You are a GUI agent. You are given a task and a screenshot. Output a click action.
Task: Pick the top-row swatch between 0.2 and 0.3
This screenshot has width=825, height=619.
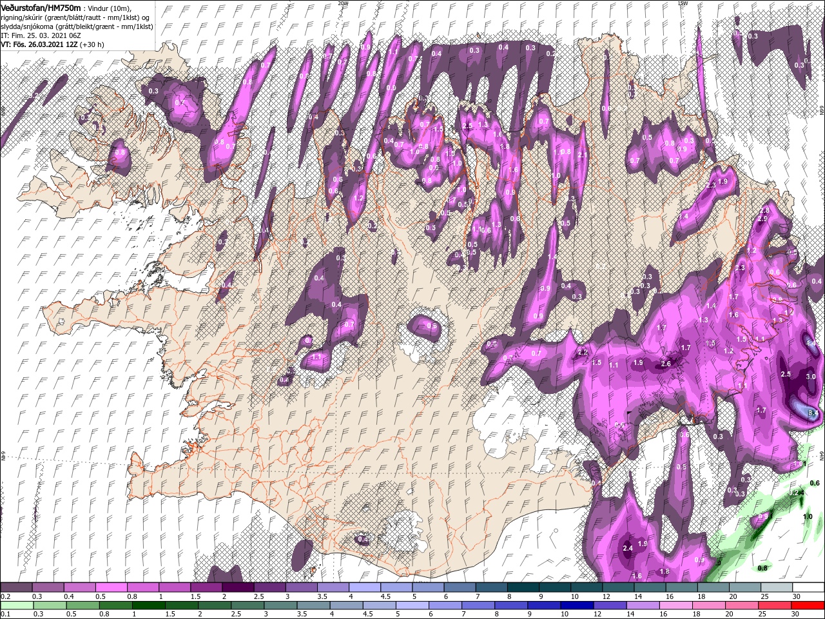pos(16,587)
